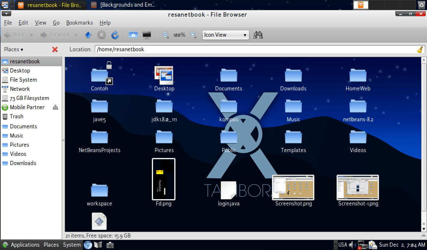Image resolution: width=427 pixels, height=250 pixels.
Task: Click the Up navigation arrow icon
Action: click(x=88, y=35)
